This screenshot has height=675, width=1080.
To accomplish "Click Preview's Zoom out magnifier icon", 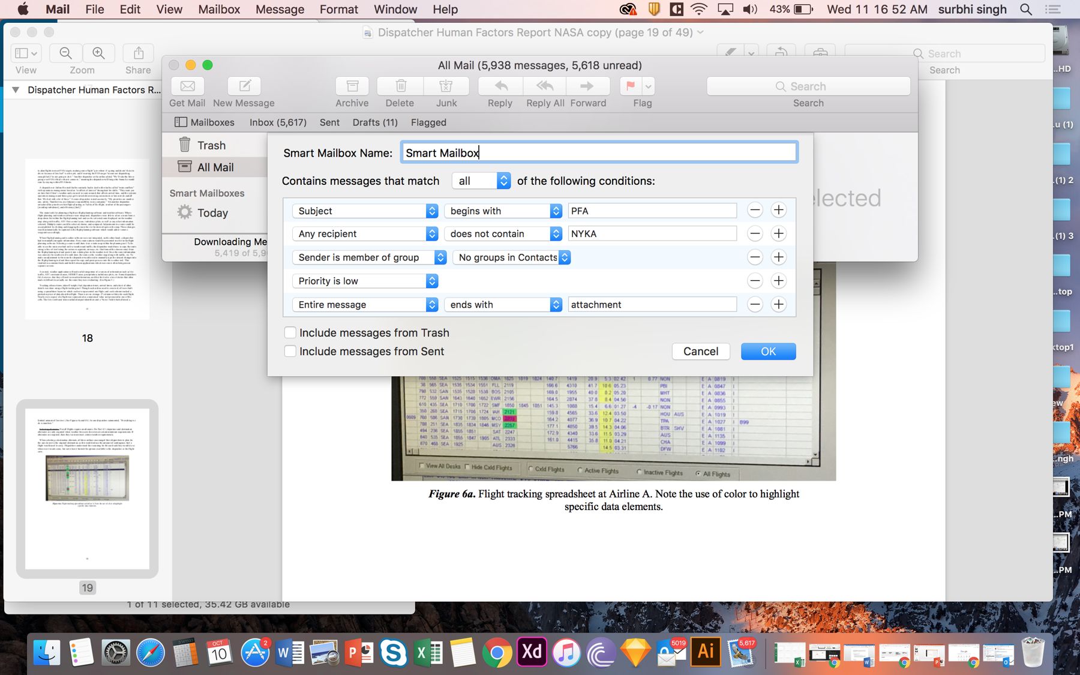I will point(66,53).
